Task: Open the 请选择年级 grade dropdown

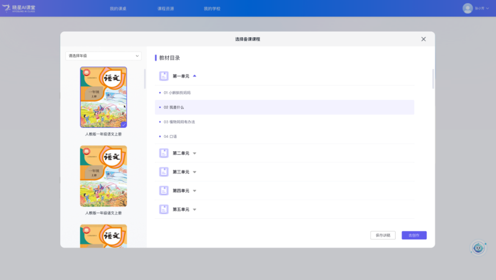Action: coord(103,56)
